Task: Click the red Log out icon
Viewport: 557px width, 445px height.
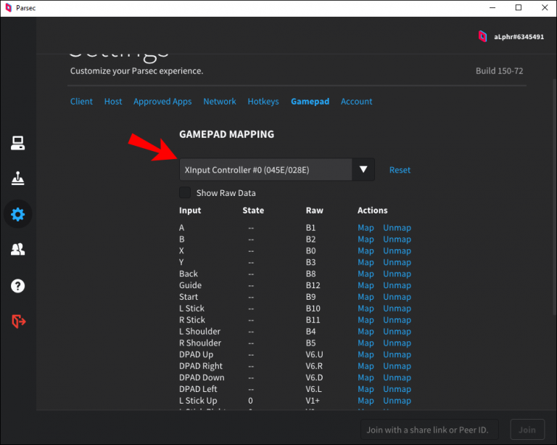Action: click(18, 321)
